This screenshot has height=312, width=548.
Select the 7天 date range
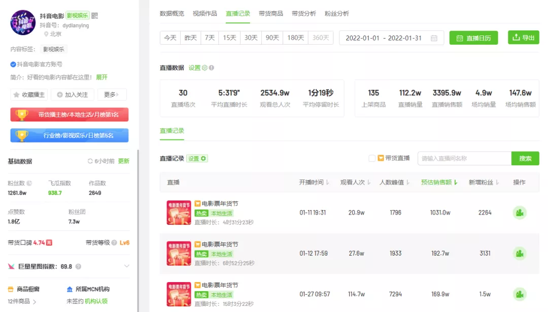(210, 38)
